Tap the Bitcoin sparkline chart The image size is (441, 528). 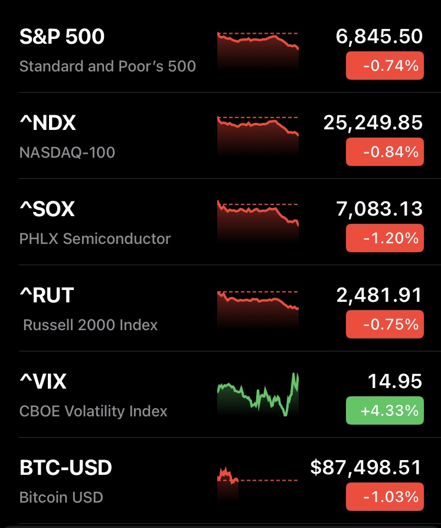228,477
